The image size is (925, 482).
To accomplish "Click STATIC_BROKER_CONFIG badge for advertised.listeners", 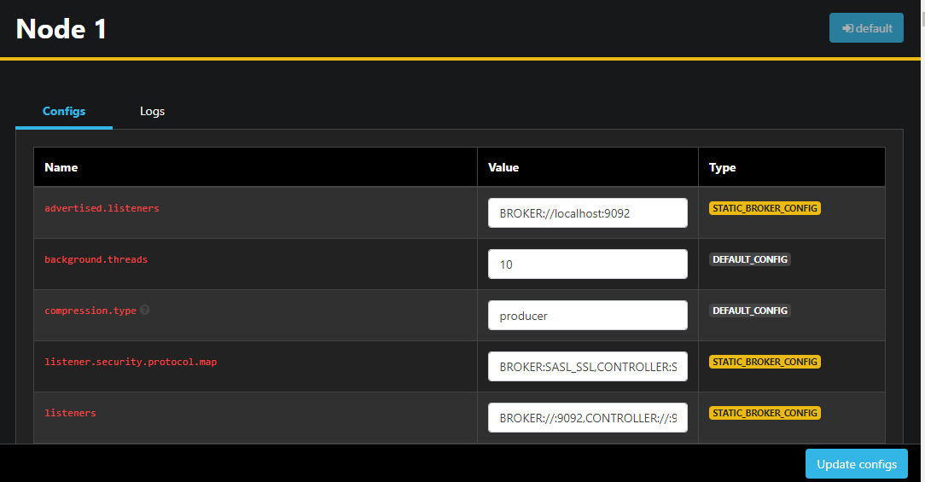I will pos(765,208).
